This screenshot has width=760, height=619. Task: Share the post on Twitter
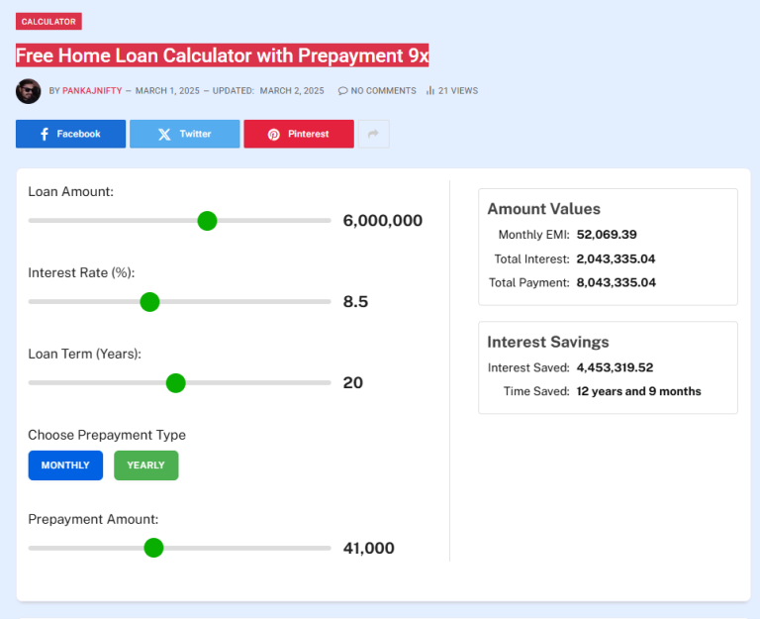[185, 134]
